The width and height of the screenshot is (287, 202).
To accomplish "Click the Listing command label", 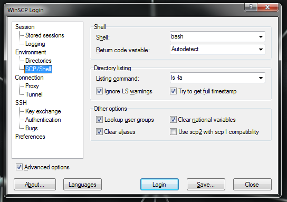I will (118, 79).
